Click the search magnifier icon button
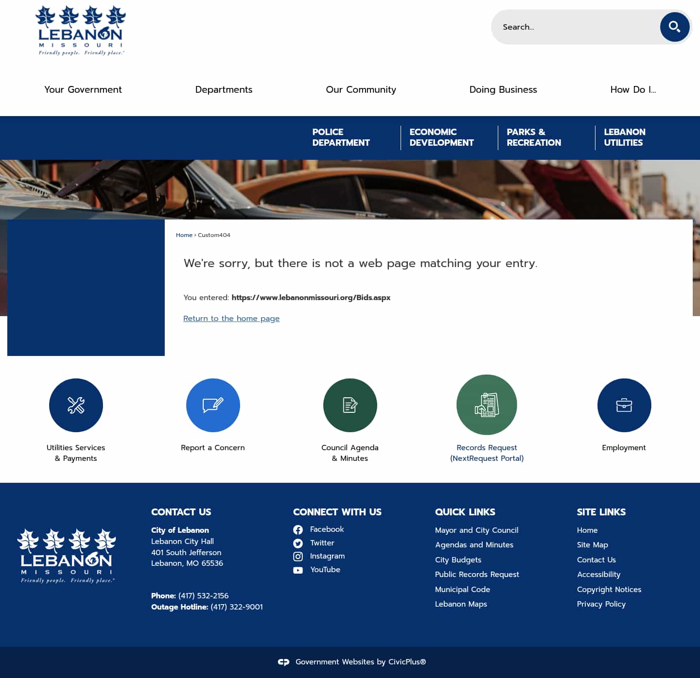Viewport: 700px width, 678px height. (675, 27)
